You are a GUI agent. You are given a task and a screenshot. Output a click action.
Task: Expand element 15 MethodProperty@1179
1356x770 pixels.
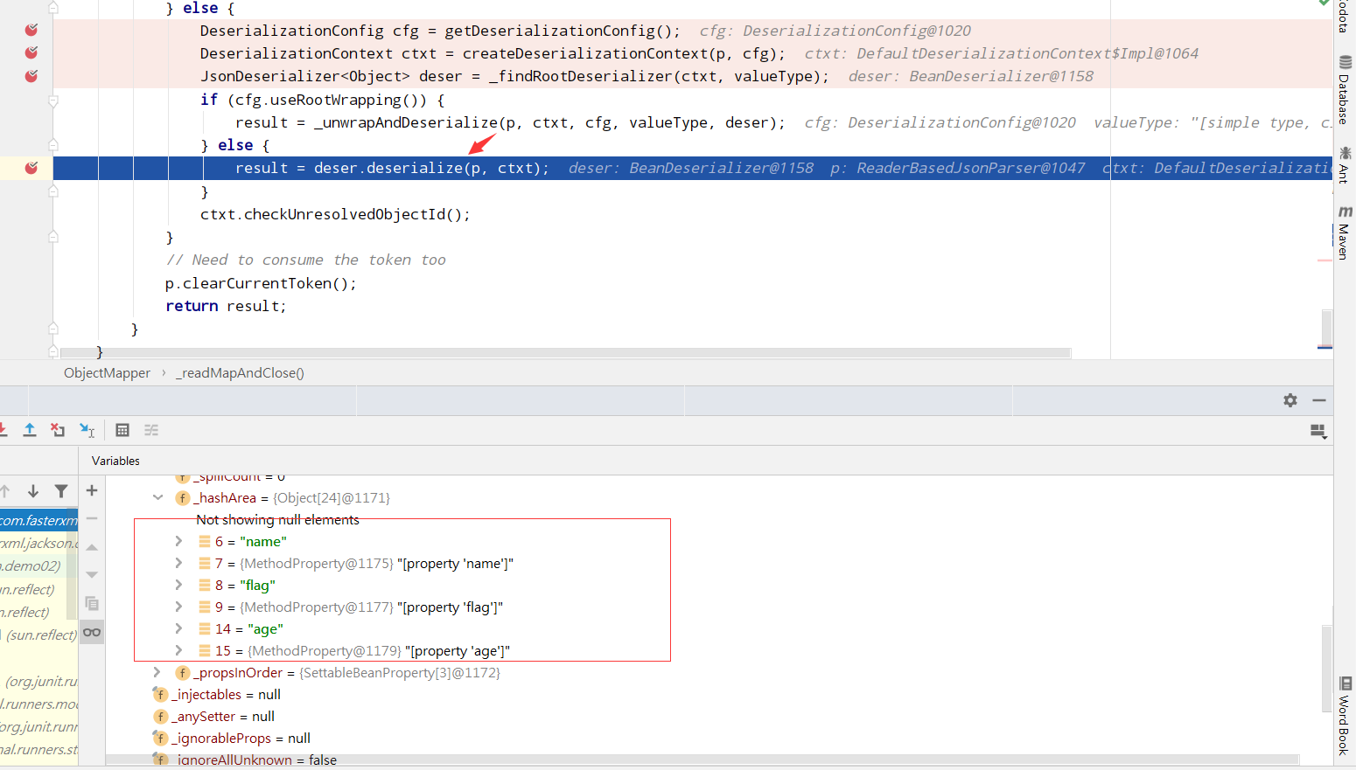pos(178,650)
